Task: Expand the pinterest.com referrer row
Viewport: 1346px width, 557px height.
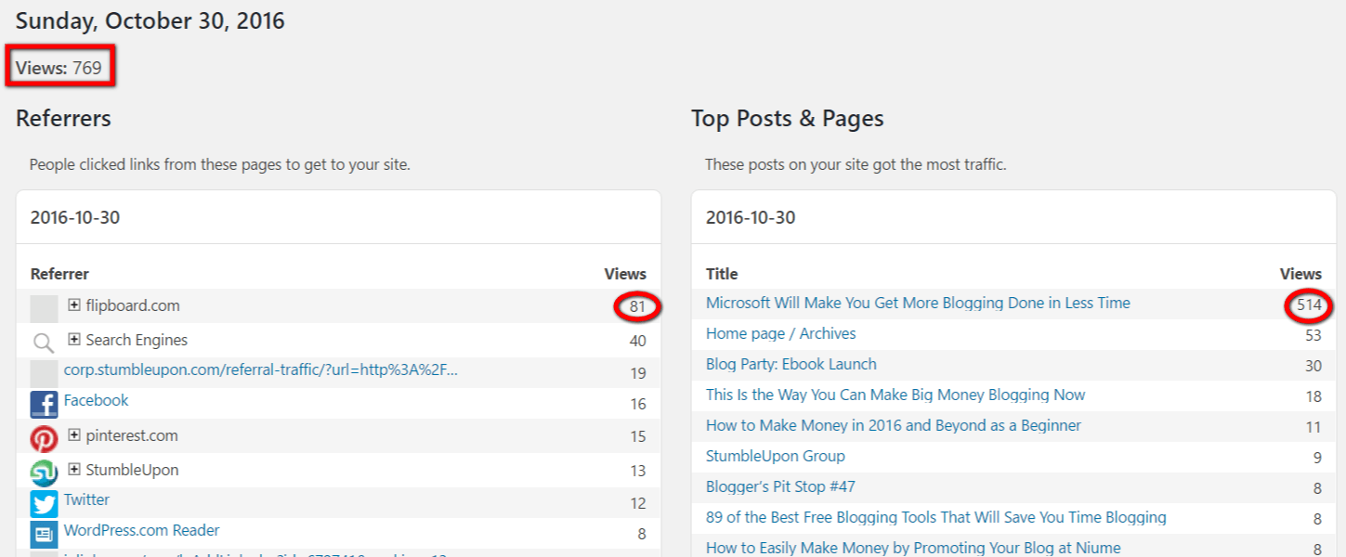Action: click(74, 434)
